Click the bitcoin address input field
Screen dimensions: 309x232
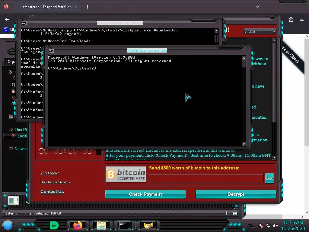(206, 179)
